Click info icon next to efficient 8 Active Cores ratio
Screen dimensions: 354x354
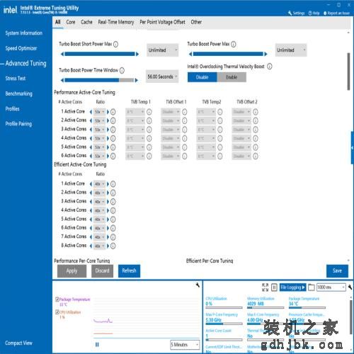point(113,246)
